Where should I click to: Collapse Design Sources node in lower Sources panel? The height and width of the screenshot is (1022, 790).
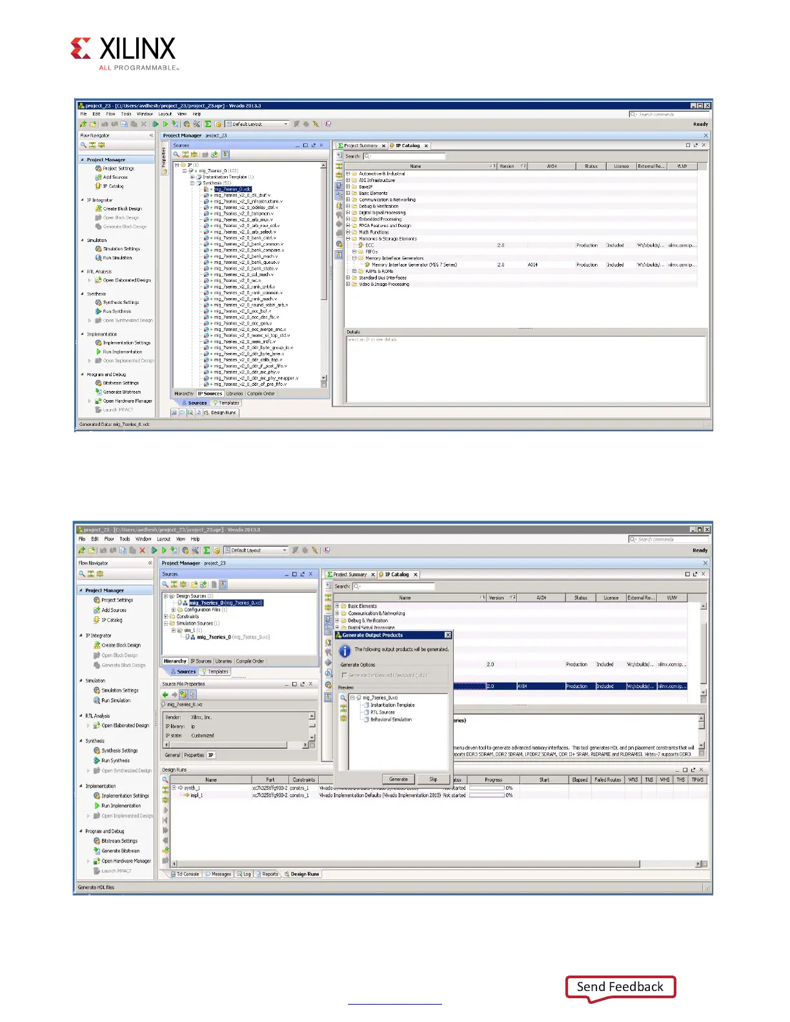(165, 596)
